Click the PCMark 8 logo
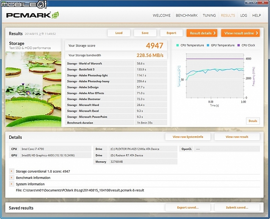Screen dimensions: 270x219 tap(33, 15)
